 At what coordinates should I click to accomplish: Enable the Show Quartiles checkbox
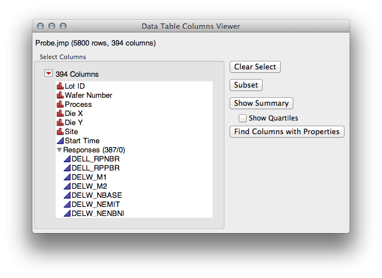(243, 118)
